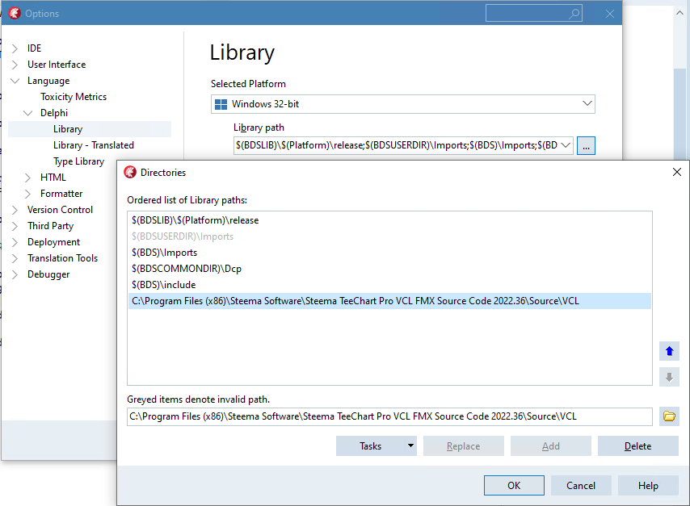
Task: Cancel the Directories dialog
Action: coord(581,485)
